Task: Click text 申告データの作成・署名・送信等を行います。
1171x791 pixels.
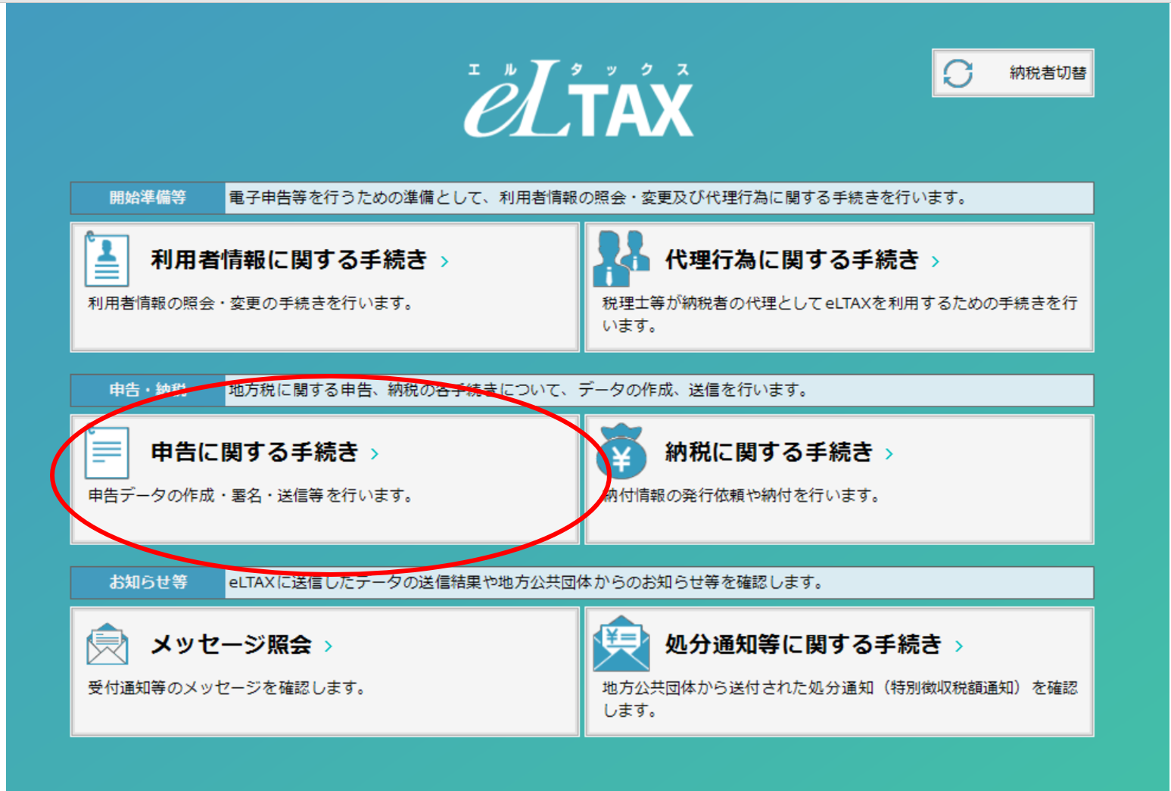Action: [x=251, y=495]
